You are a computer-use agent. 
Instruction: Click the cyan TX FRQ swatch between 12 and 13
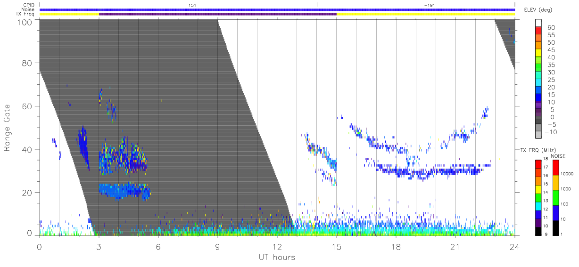pos(538,205)
